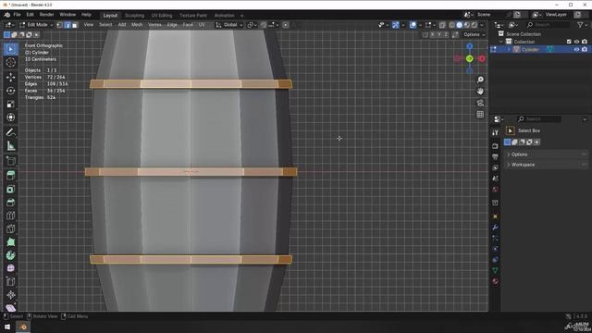Viewport: 592px width, 333px height.
Task: Switch to the Sculpting workspace tab
Action: (134, 16)
